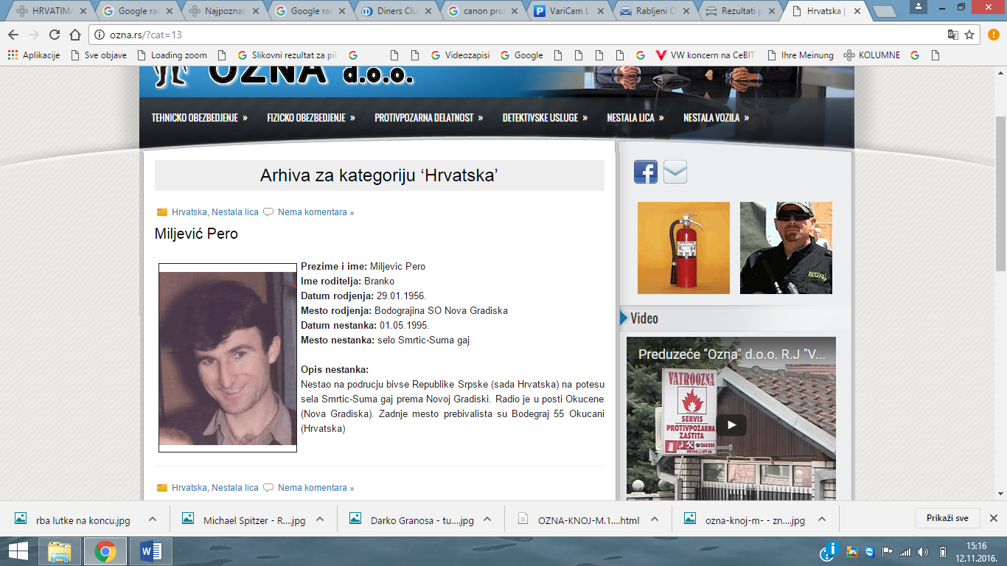
Task: Go to browser home page icon
Action: point(74,35)
